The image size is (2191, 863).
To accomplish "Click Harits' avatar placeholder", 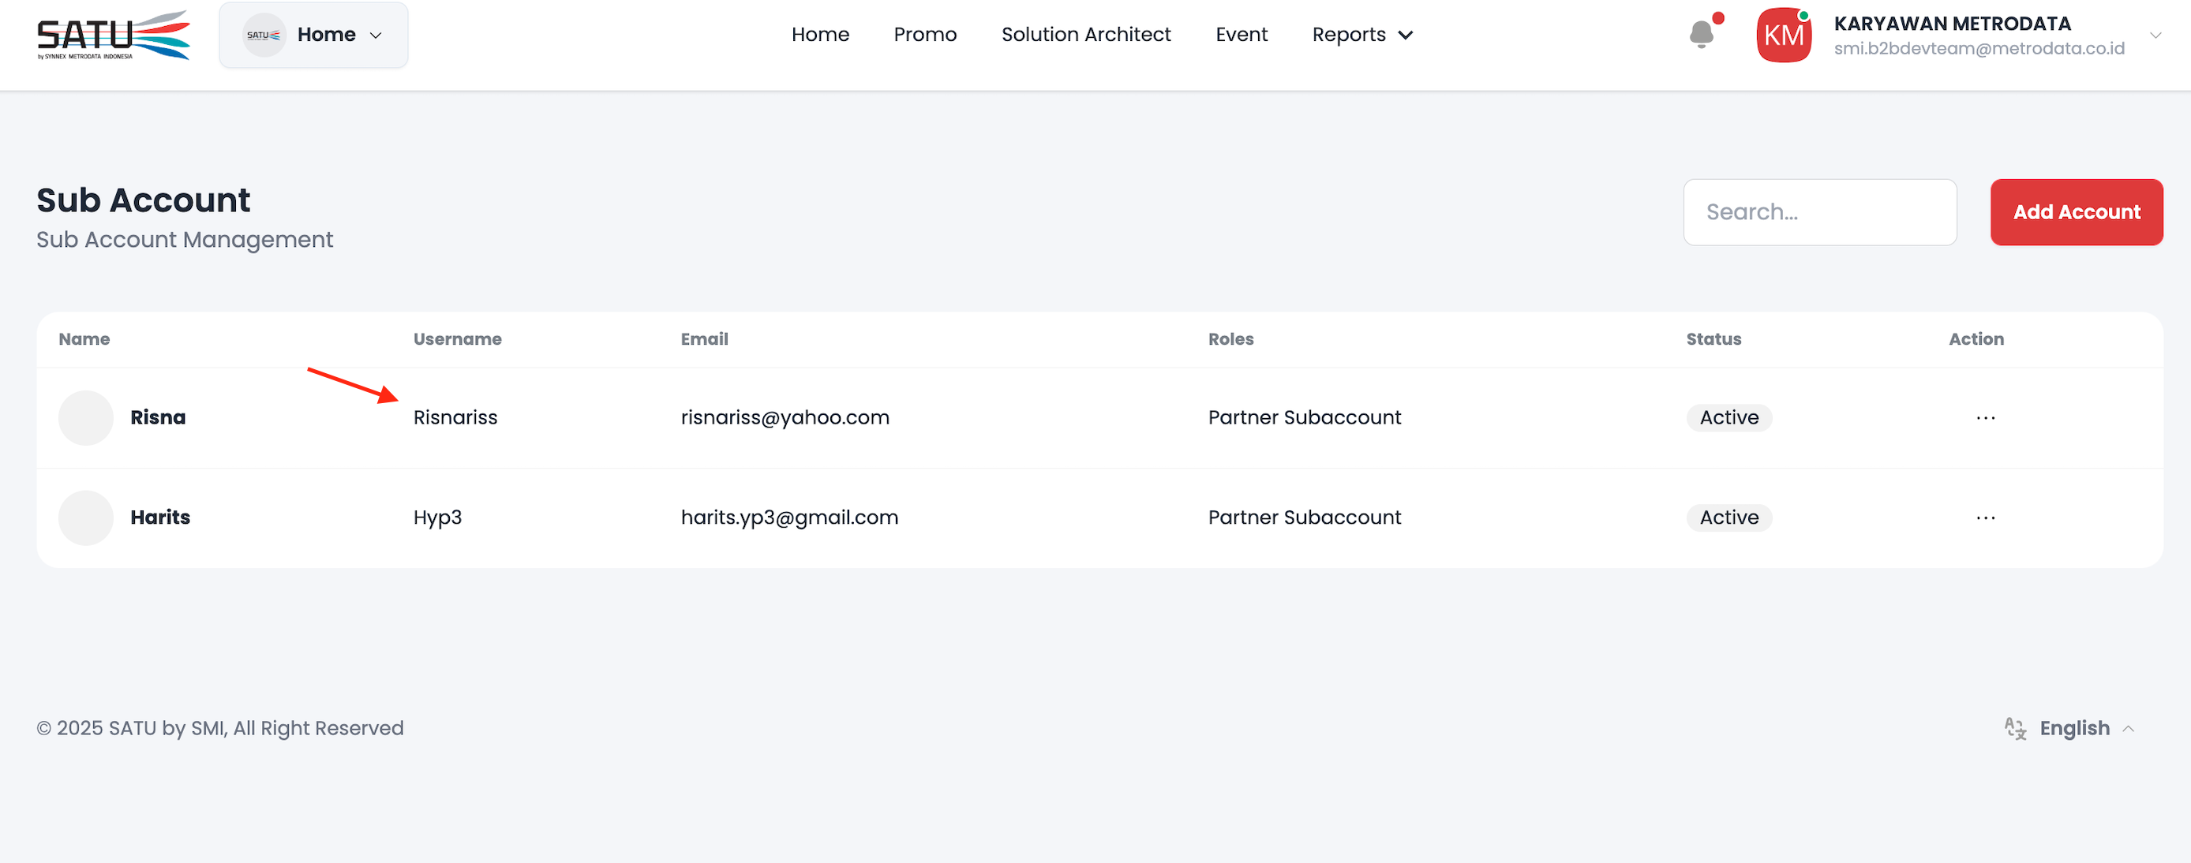I will pos(86,517).
